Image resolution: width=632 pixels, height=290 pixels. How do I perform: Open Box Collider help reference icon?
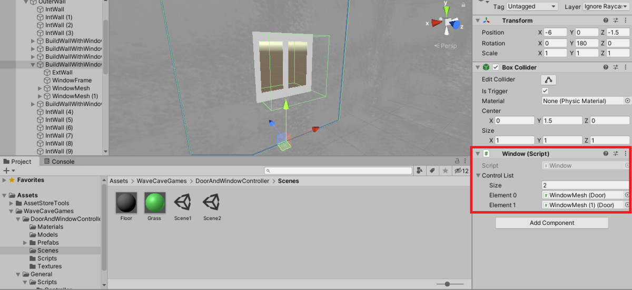pyautogui.click(x=606, y=67)
